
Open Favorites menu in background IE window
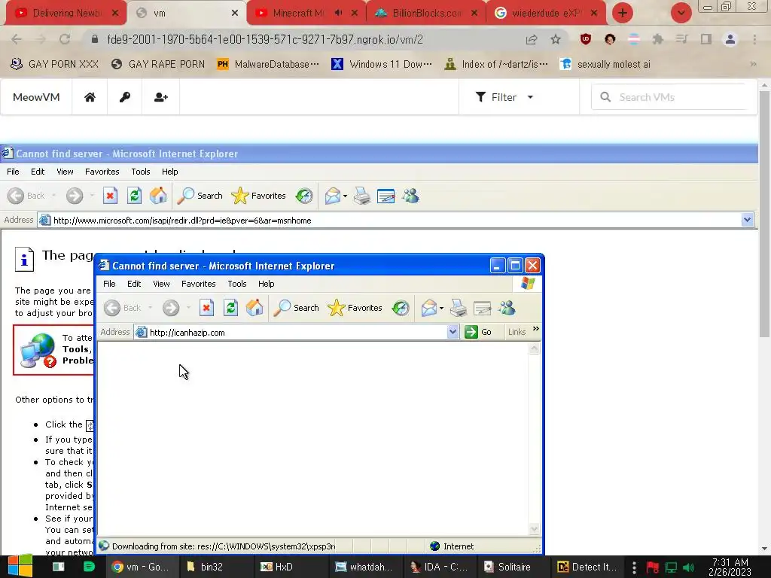(x=102, y=172)
